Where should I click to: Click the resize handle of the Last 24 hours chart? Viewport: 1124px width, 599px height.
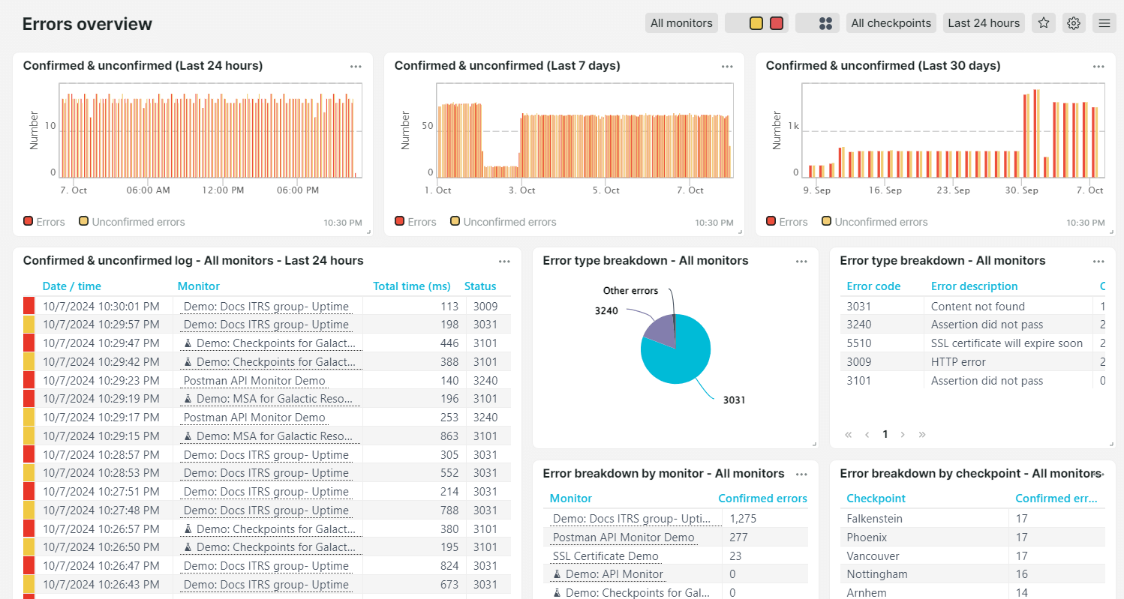368,232
